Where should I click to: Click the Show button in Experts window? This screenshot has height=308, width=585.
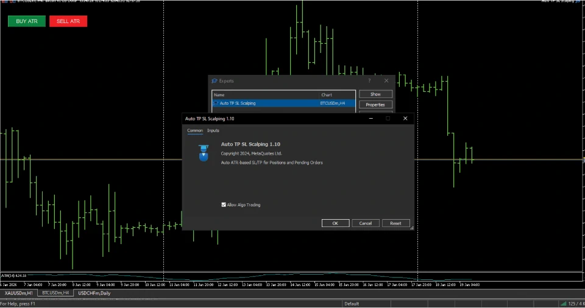point(375,94)
